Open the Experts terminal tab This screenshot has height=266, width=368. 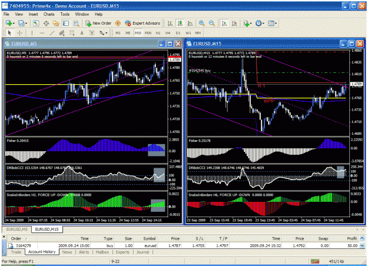pos(122,252)
